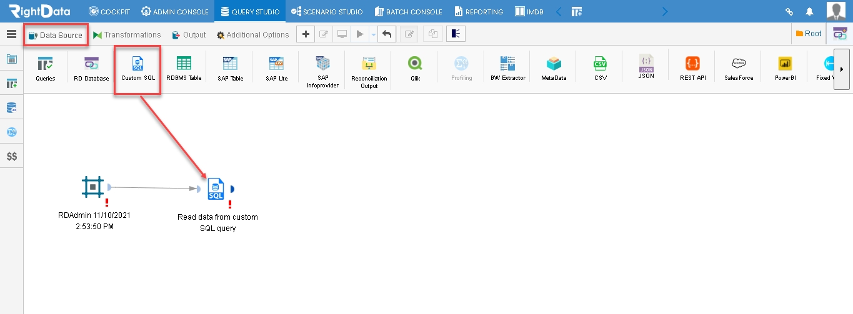Screen dimensions: 853x314
Task: Click the SQL node output connector
Action: tap(231, 189)
